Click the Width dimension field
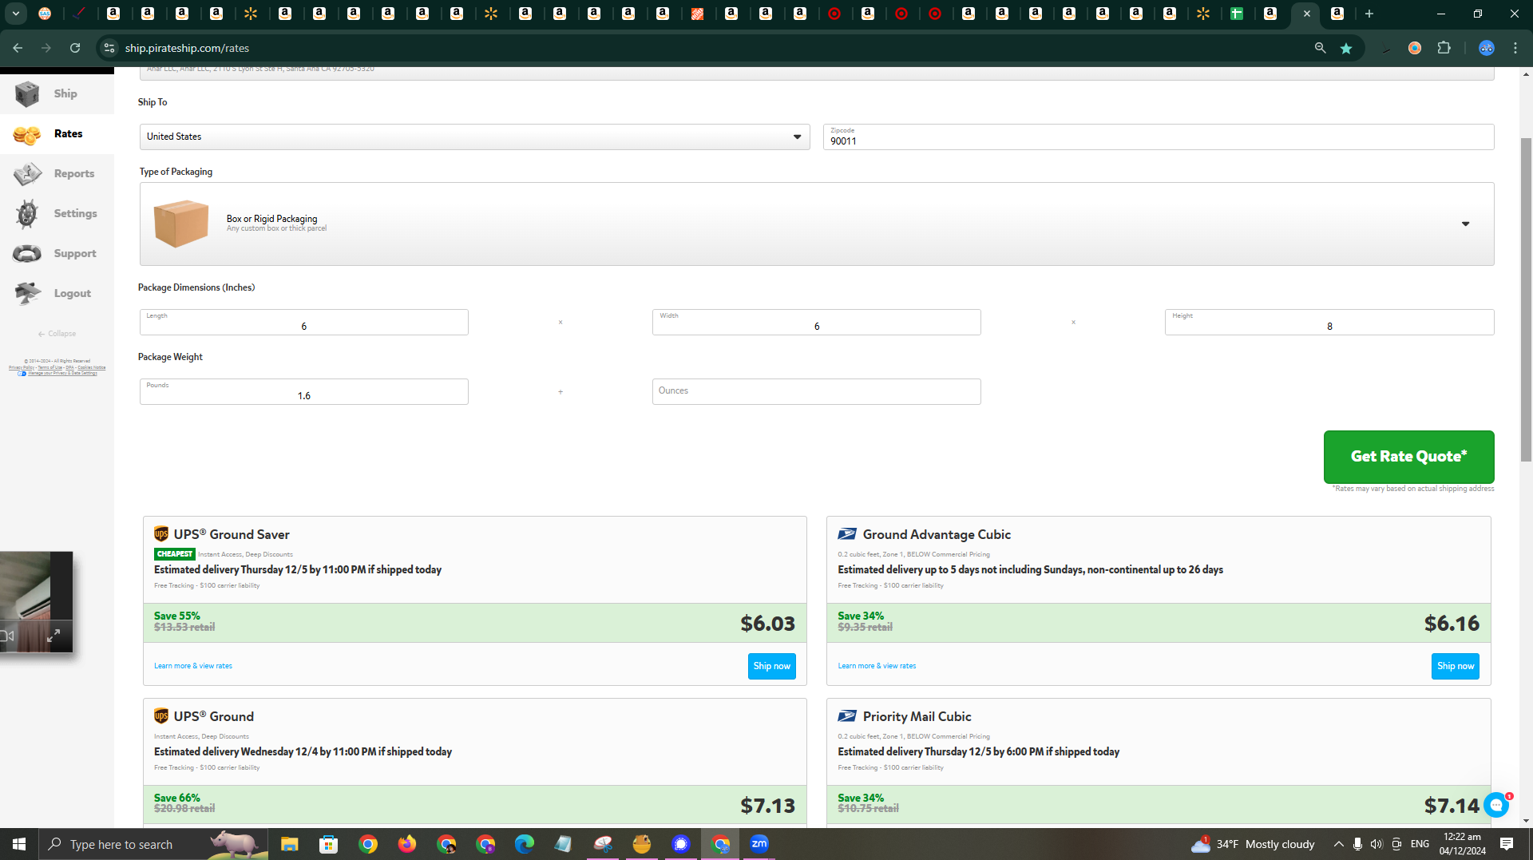 coord(816,322)
